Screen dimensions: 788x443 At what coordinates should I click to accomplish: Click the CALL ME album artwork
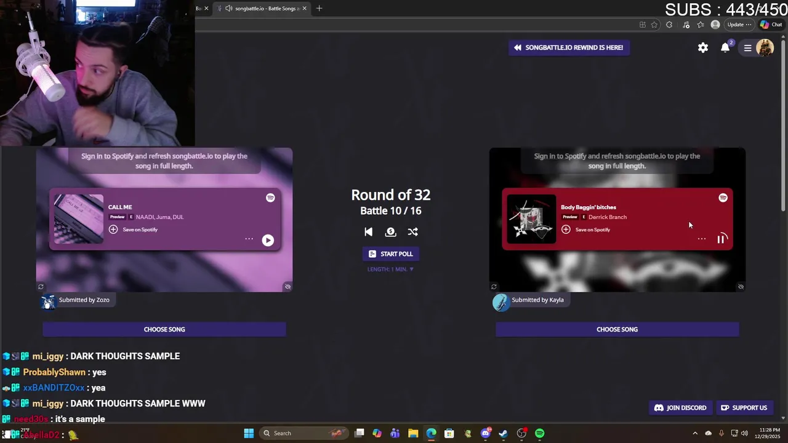pyautogui.click(x=79, y=219)
